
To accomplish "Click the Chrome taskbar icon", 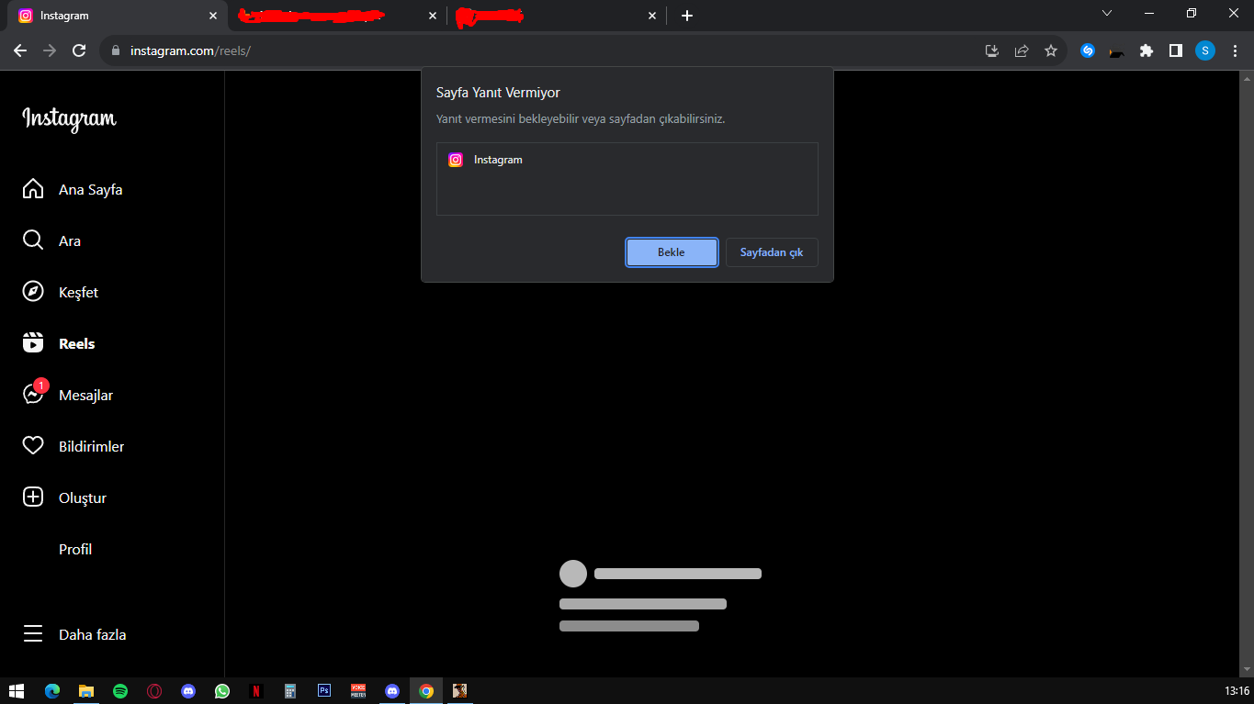I will point(426,691).
